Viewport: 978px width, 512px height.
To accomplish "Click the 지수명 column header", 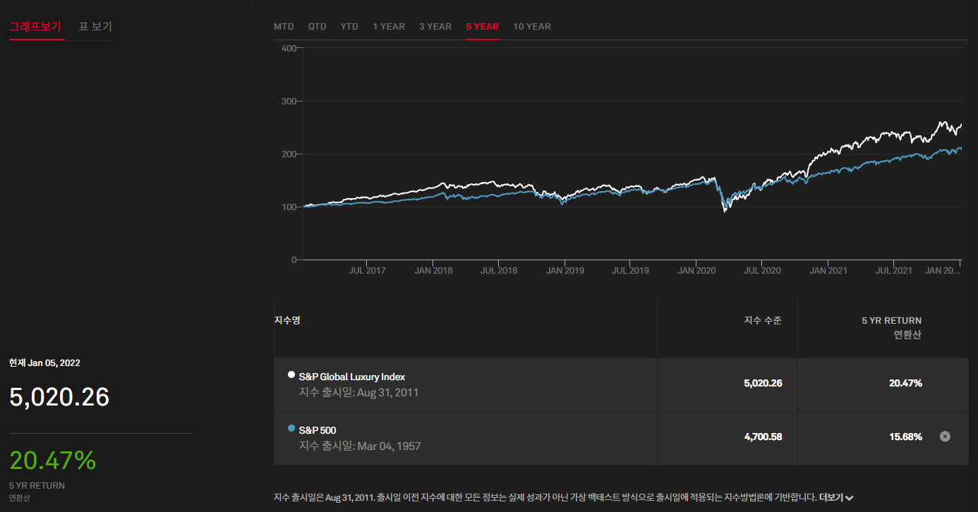I will 287,320.
